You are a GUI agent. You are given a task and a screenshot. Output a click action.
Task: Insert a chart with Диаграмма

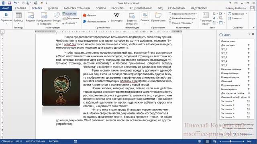click(x=71, y=18)
